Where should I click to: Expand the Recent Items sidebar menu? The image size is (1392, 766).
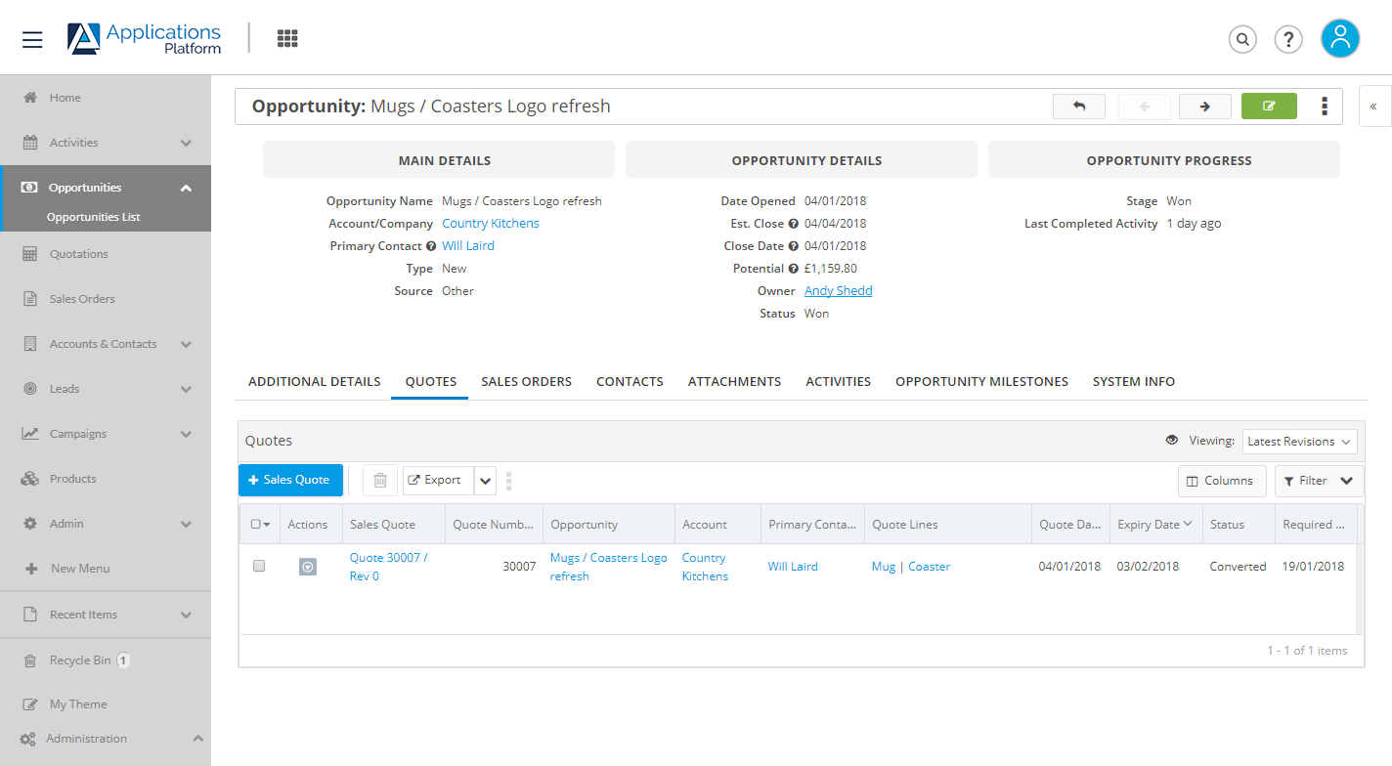pyautogui.click(x=186, y=615)
